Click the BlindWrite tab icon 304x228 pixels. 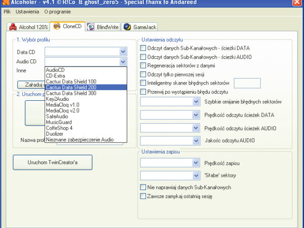[x=90, y=27]
